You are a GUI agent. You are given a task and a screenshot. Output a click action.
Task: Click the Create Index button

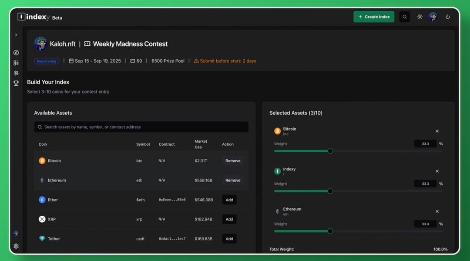[x=374, y=17]
